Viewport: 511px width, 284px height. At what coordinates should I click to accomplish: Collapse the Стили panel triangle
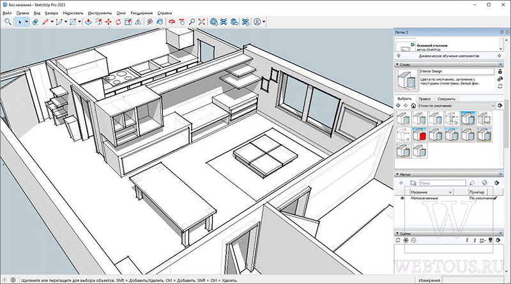(x=397, y=64)
